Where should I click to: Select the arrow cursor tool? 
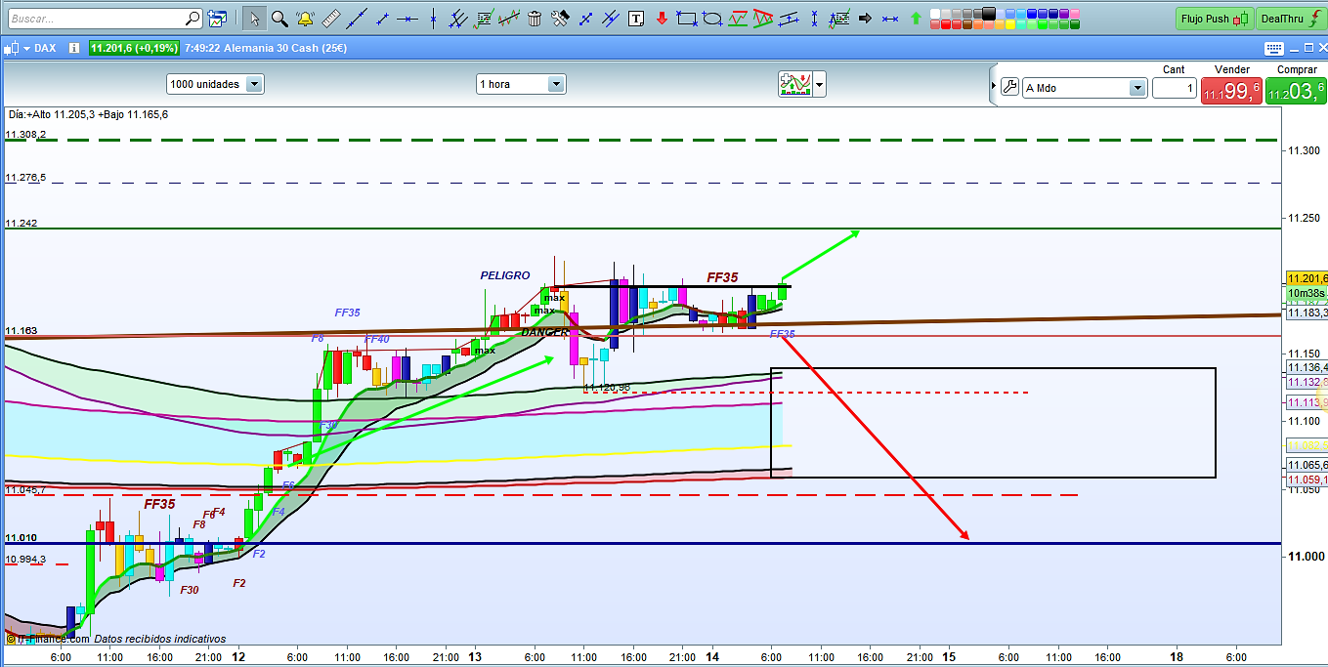[253, 18]
